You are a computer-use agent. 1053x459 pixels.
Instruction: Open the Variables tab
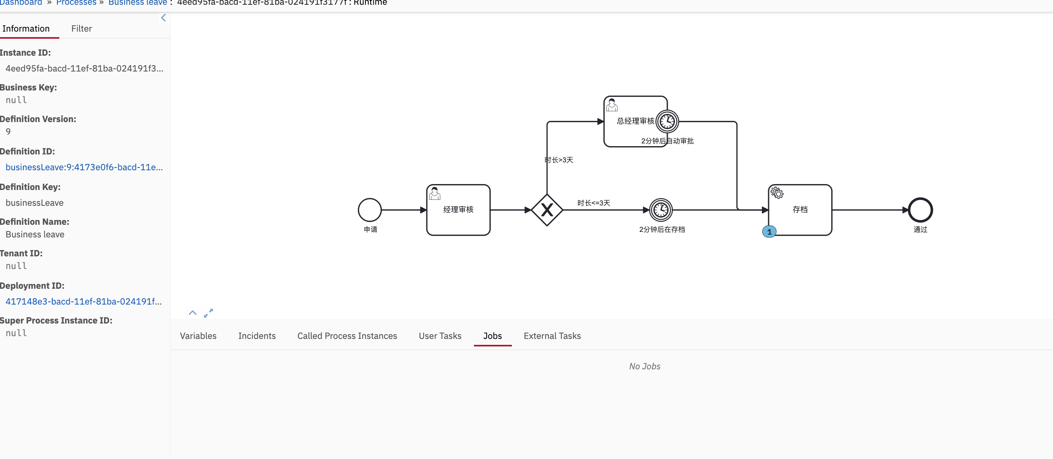(x=198, y=336)
